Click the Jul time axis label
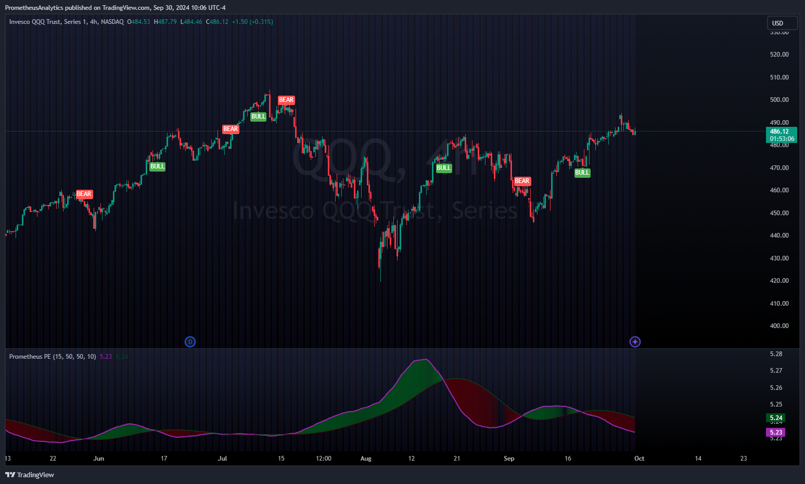The width and height of the screenshot is (805, 484). [x=222, y=459]
